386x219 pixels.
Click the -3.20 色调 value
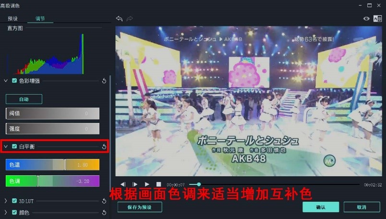pos(83,182)
